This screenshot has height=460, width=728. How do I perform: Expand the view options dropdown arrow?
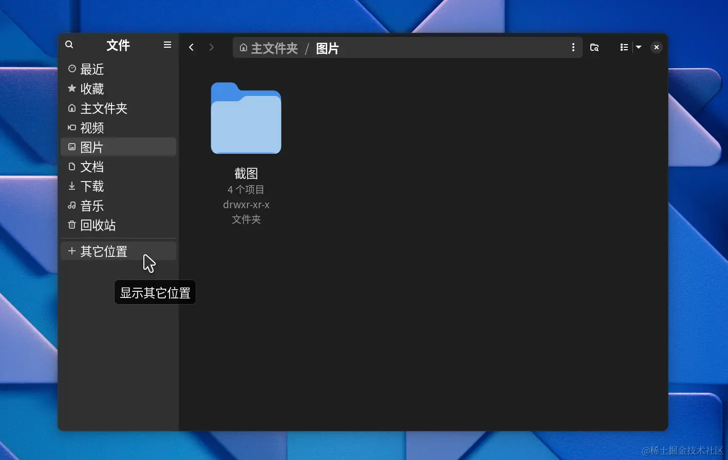tap(639, 48)
